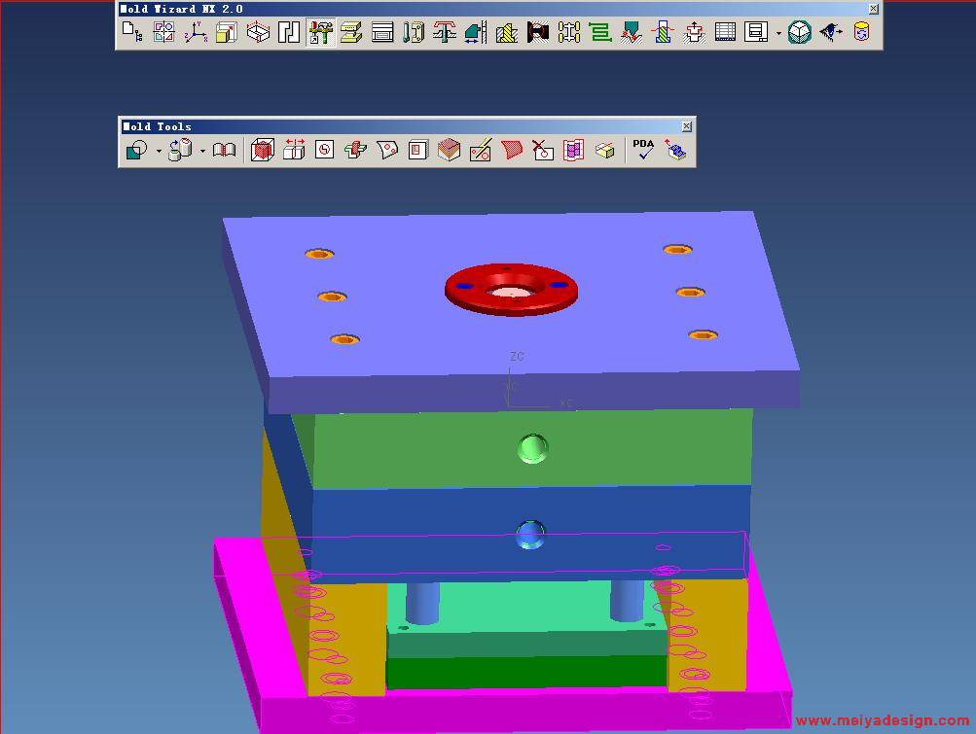
Task: Open dropdown arrow beside first Mold Tools icon
Action: [159, 152]
